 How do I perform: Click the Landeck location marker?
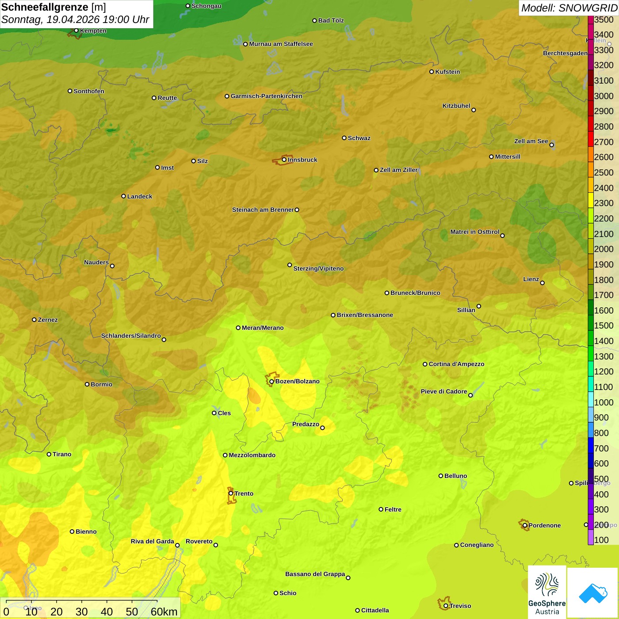pyautogui.click(x=123, y=196)
